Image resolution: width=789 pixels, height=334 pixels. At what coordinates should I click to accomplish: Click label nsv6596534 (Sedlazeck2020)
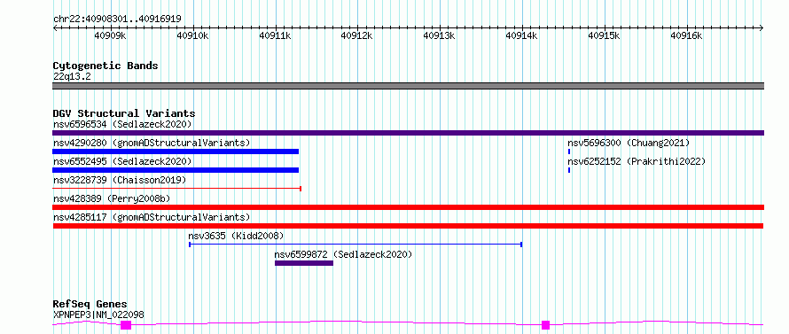pos(122,124)
